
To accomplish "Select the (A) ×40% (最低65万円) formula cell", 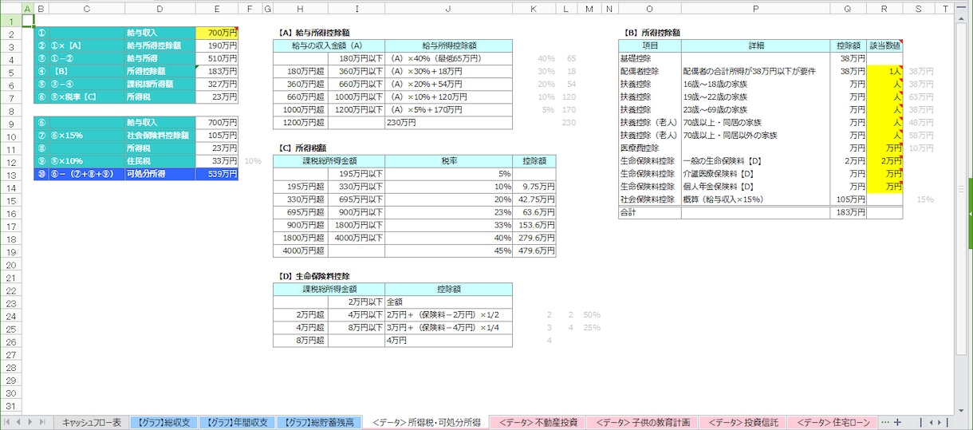I will click(448, 59).
